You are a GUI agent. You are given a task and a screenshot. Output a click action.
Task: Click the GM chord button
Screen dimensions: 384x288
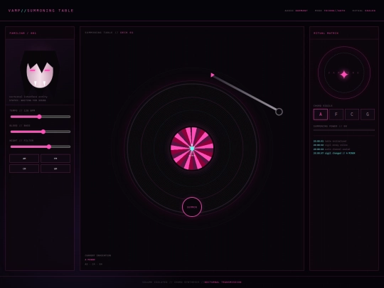pos(55,169)
